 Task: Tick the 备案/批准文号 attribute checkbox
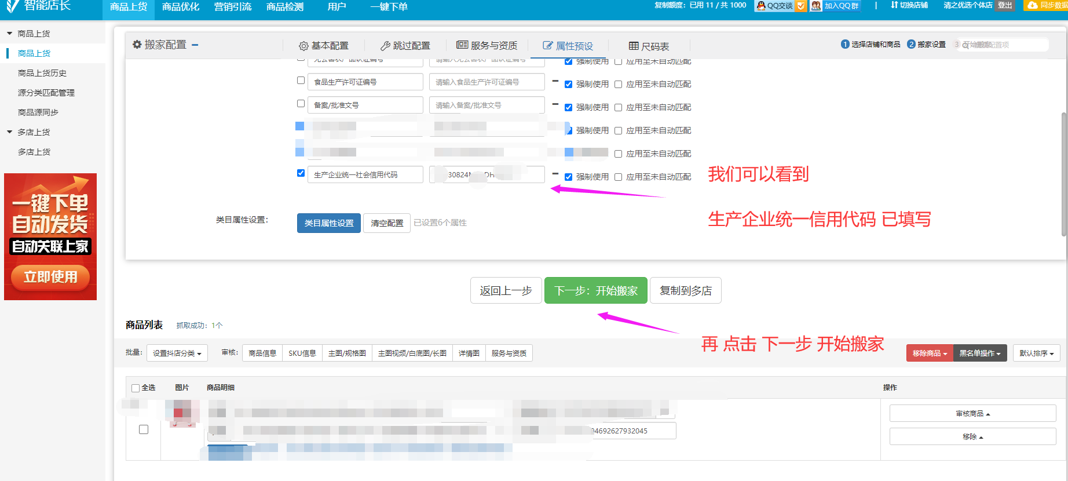point(301,104)
